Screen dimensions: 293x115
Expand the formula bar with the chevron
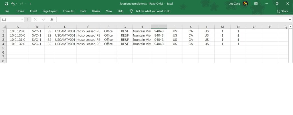[290, 20]
